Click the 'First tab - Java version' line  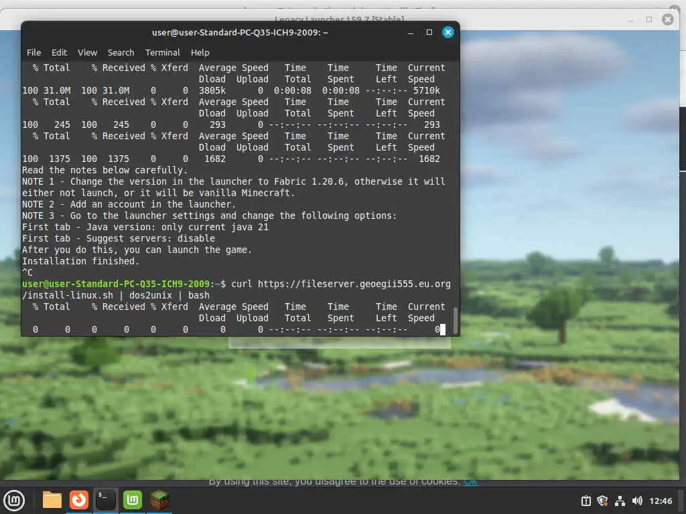coord(145,227)
